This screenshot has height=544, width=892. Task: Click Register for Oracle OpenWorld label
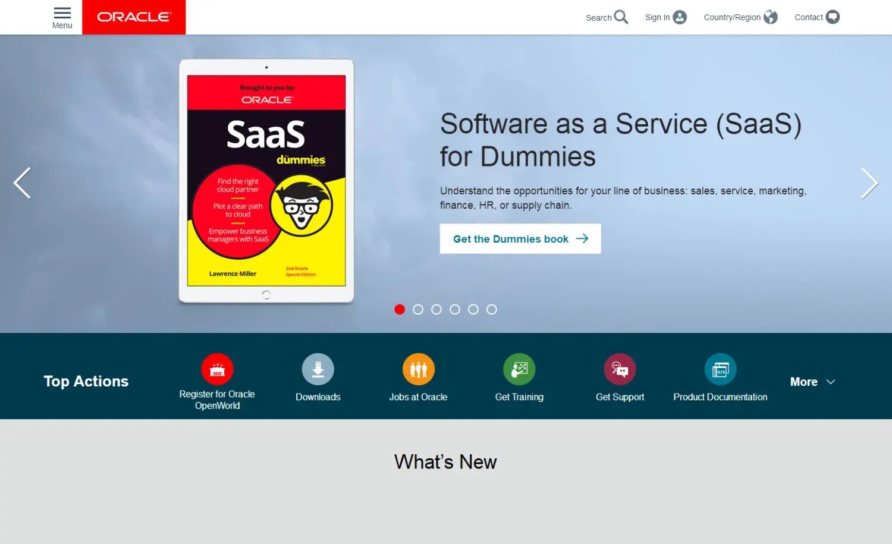click(217, 400)
